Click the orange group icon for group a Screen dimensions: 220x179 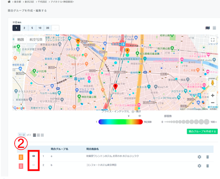click(21, 157)
